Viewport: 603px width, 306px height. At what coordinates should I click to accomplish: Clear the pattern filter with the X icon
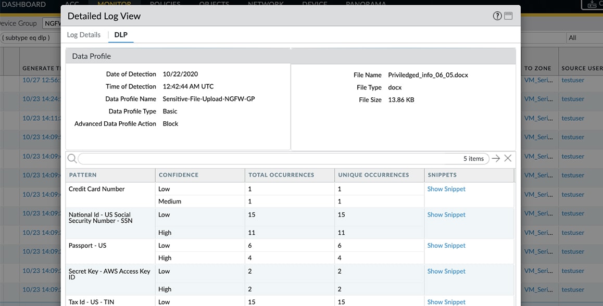tap(508, 159)
